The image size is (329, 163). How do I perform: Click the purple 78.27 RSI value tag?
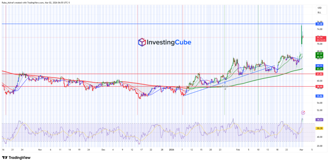click(x=319, y=120)
